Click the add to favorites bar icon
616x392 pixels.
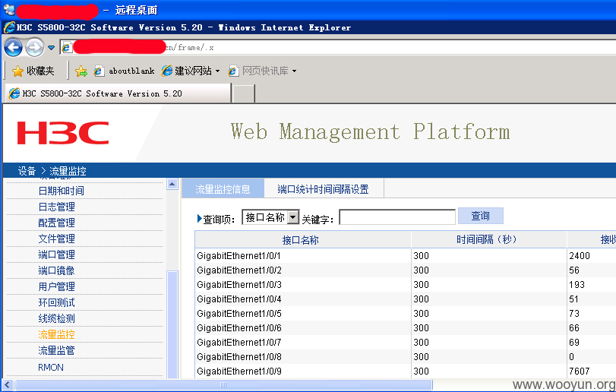click(x=81, y=71)
